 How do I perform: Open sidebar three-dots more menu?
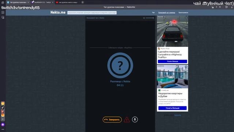(x=3, y=129)
